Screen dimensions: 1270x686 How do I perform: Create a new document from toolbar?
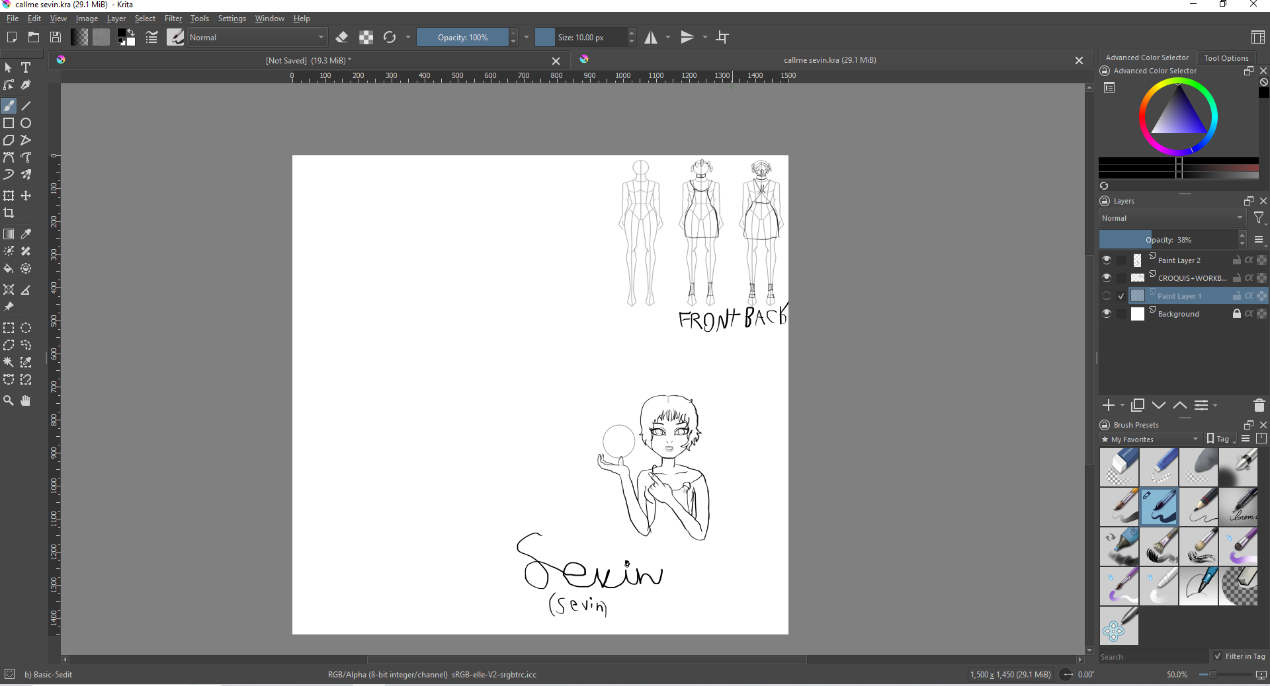click(11, 37)
